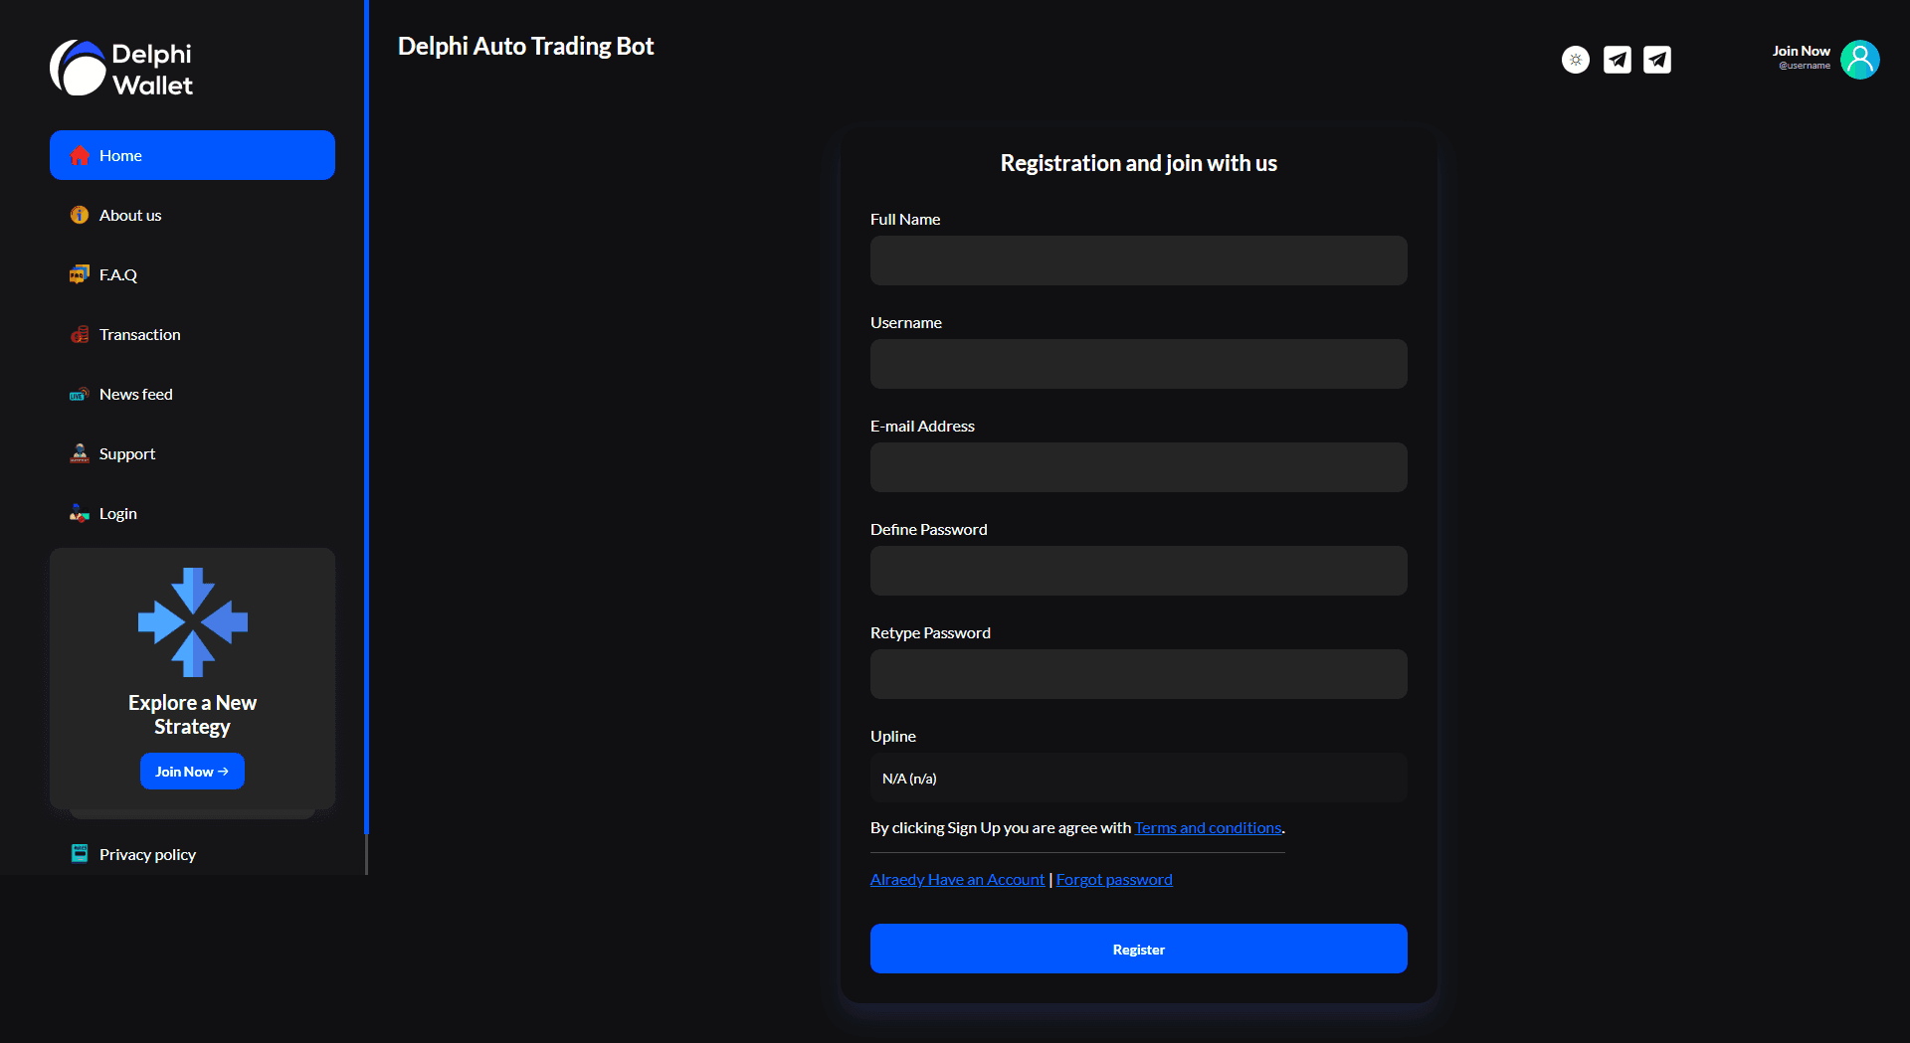The width and height of the screenshot is (1910, 1043).
Task: Open the Terms and conditions link
Action: [1208, 827]
